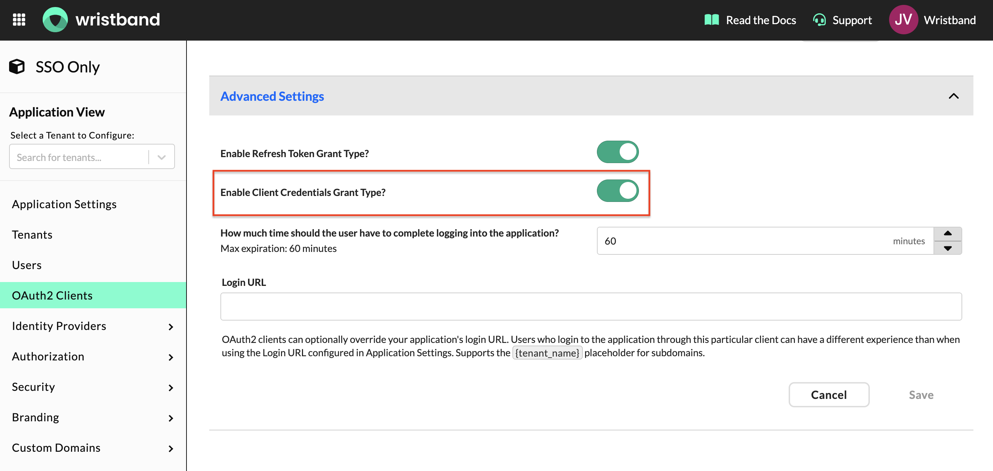
Task: Expand Identity Providers submenu
Action: click(x=171, y=327)
